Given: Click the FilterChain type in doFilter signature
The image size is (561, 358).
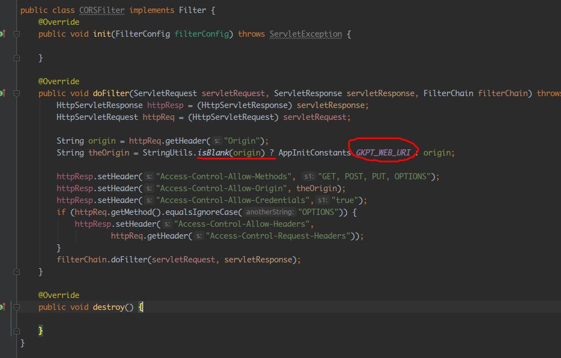Looking at the screenshot, I should click(448, 93).
